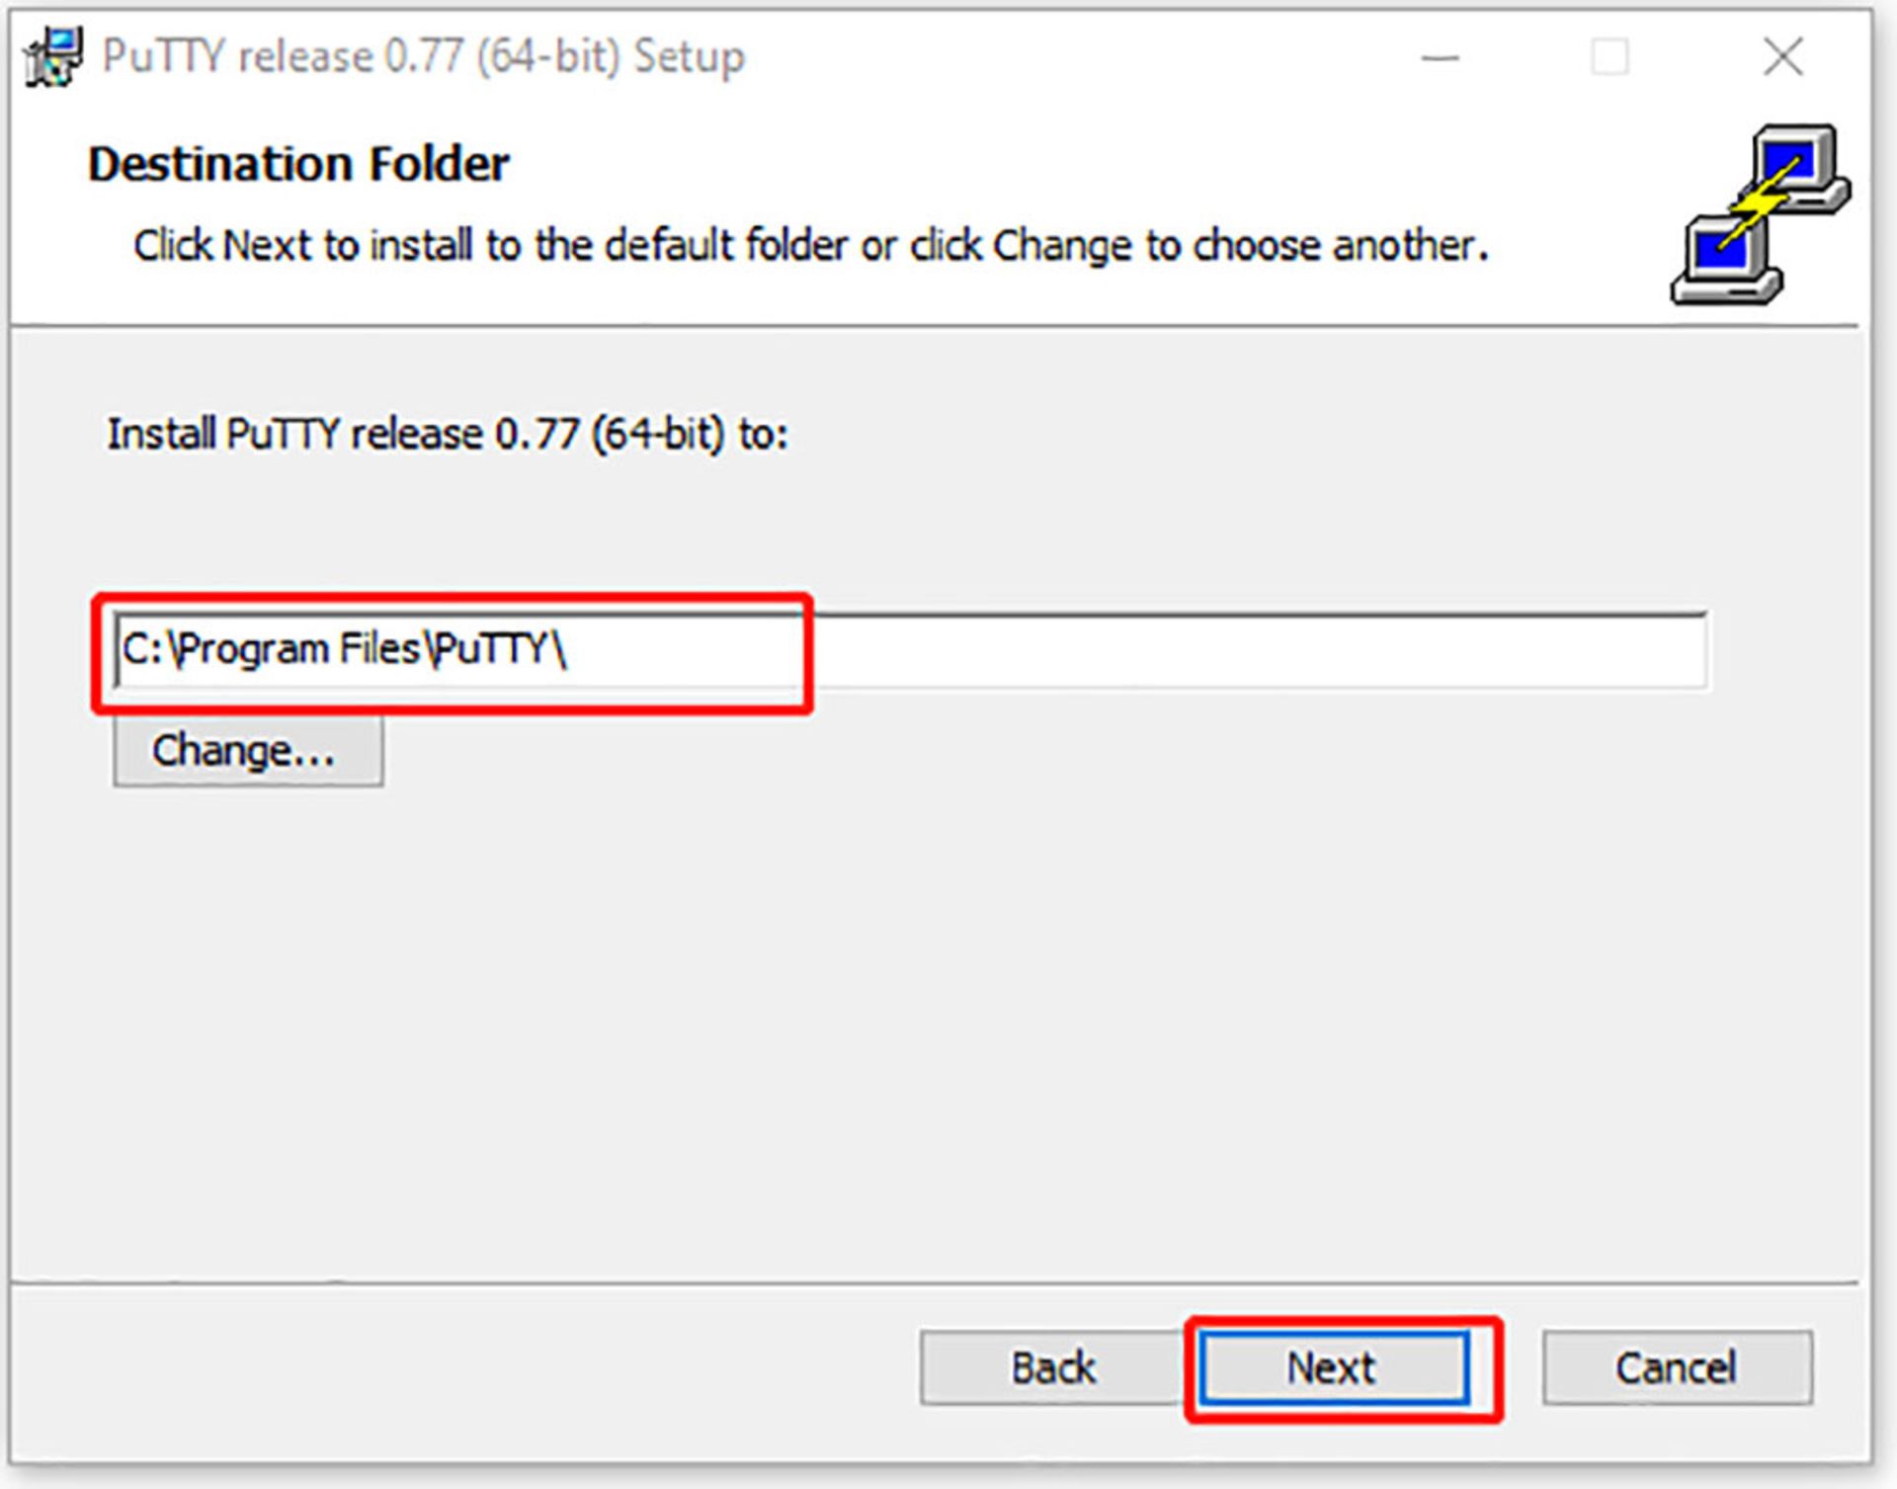
Task: Click the "PuTTY release 0.77 (64-bit) Setup" title text
Action: click(x=423, y=56)
